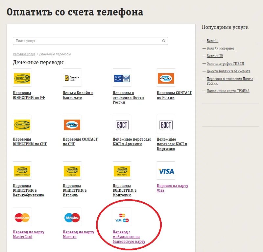Click the MasterCard logo icon

tap(22, 217)
